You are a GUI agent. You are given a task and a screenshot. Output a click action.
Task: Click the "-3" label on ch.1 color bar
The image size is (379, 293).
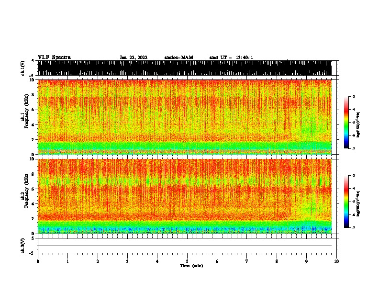(x=353, y=97)
